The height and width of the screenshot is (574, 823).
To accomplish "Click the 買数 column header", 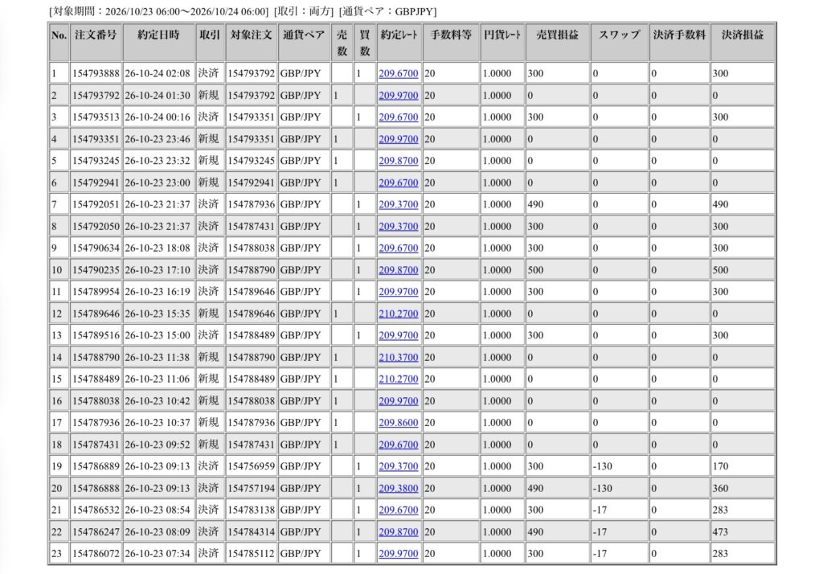I will pos(365,43).
